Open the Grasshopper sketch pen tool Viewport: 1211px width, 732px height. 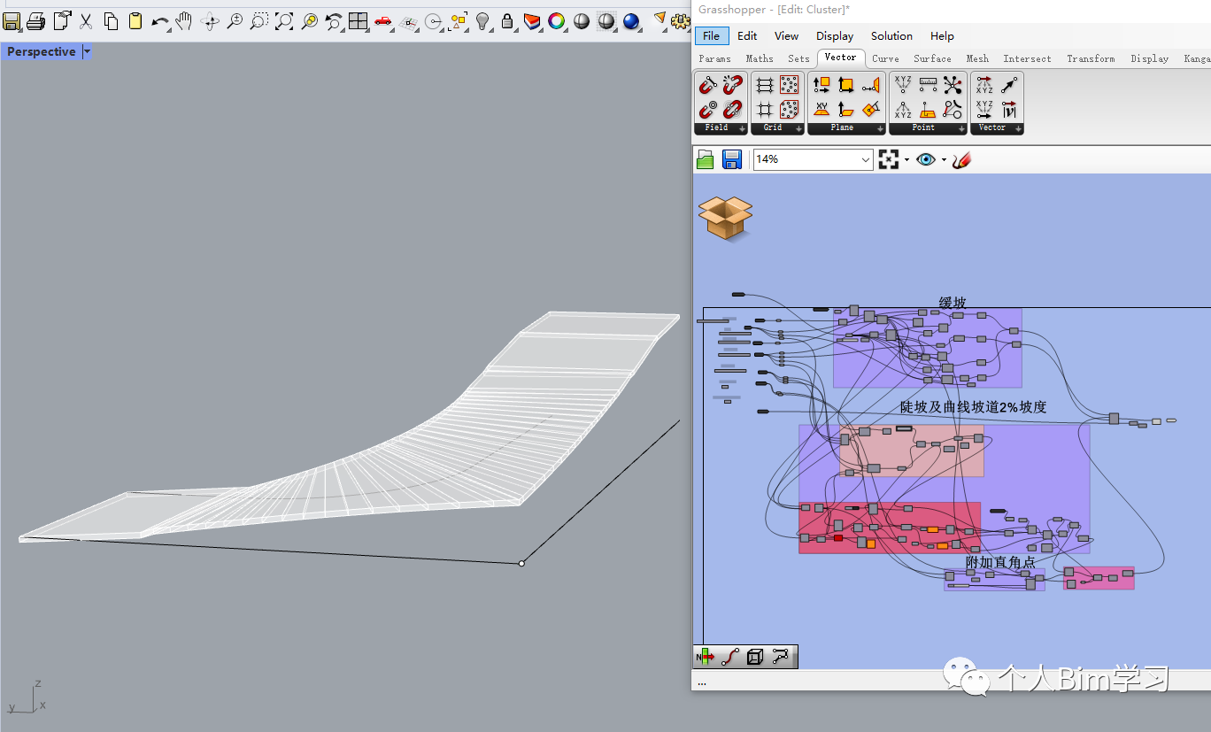pyautogui.click(x=962, y=159)
